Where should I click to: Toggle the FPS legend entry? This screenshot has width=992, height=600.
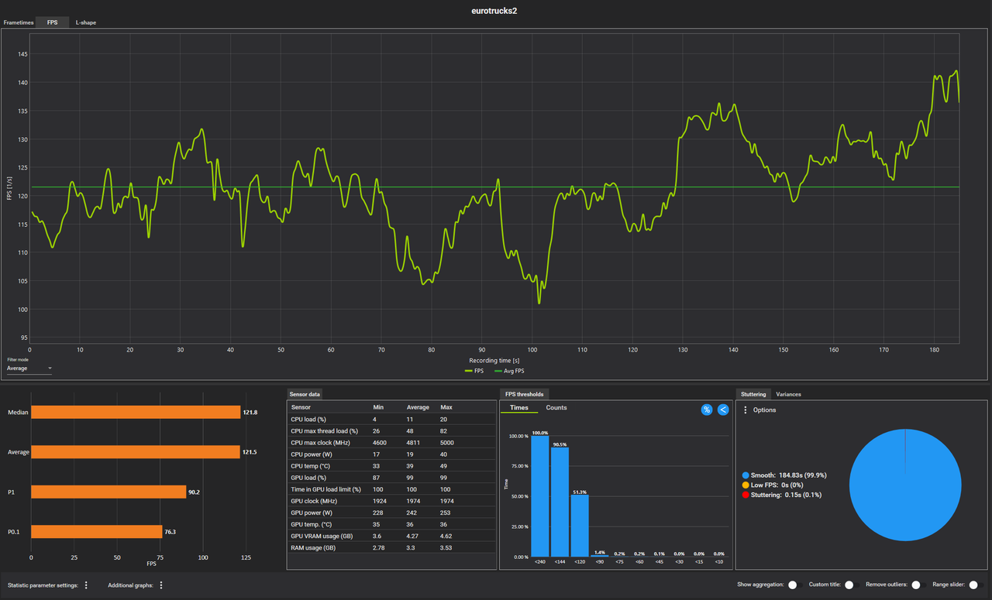474,371
